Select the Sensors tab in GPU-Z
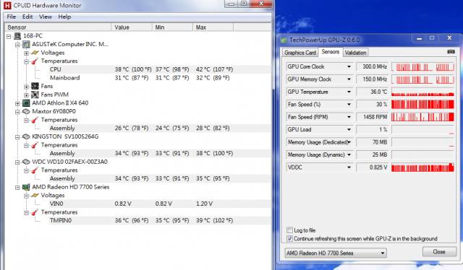This screenshot has height=270, width=463. pos(331,52)
